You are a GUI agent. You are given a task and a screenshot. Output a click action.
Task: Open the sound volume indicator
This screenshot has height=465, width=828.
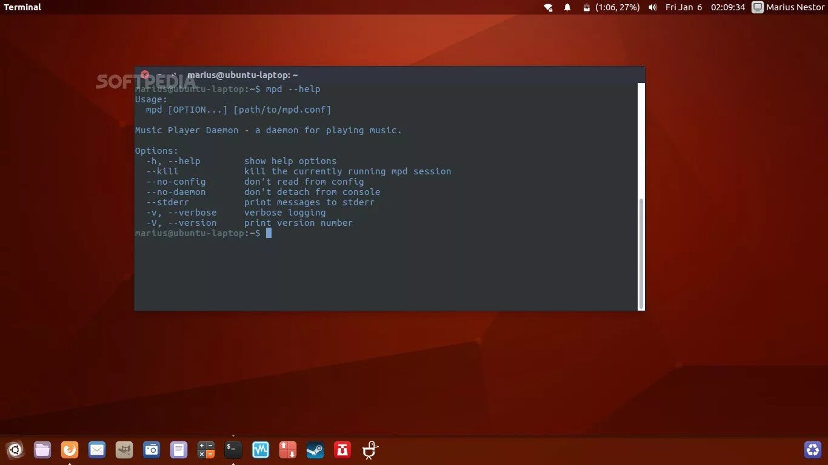pos(653,7)
